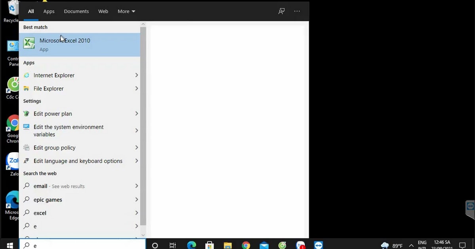
Task: Open the notification center icon
Action: point(462,245)
